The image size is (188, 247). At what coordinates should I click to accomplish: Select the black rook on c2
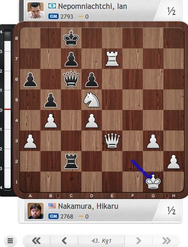click(71, 161)
